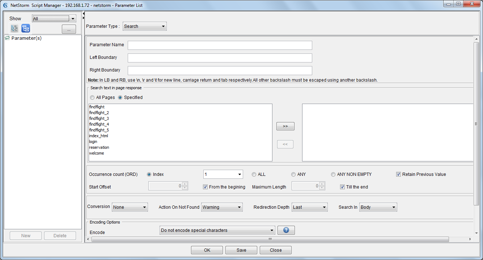Select the All Pages radio button
The width and height of the screenshot is (483, 260).
click(x=93, y=97)
